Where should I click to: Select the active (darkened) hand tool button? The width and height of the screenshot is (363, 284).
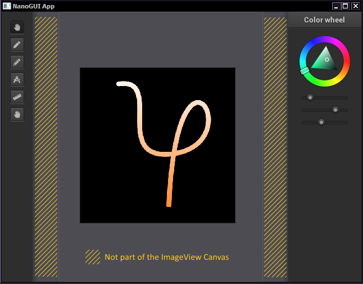17,28
